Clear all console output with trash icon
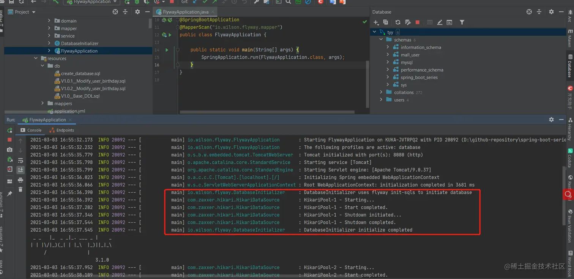 pos(20,189)
